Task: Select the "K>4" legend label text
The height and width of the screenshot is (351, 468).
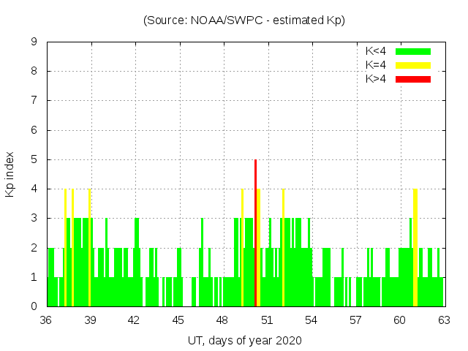Action: coord(376,79)
